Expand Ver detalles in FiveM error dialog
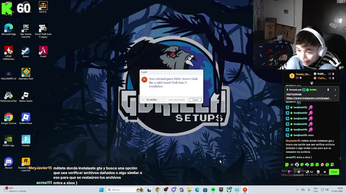 coord(150,100)
